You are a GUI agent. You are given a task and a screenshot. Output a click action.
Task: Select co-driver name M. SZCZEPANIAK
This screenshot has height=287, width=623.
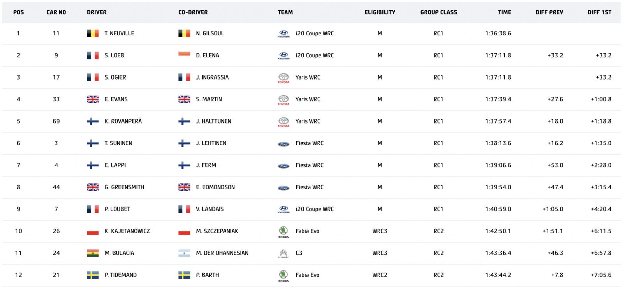217,231
